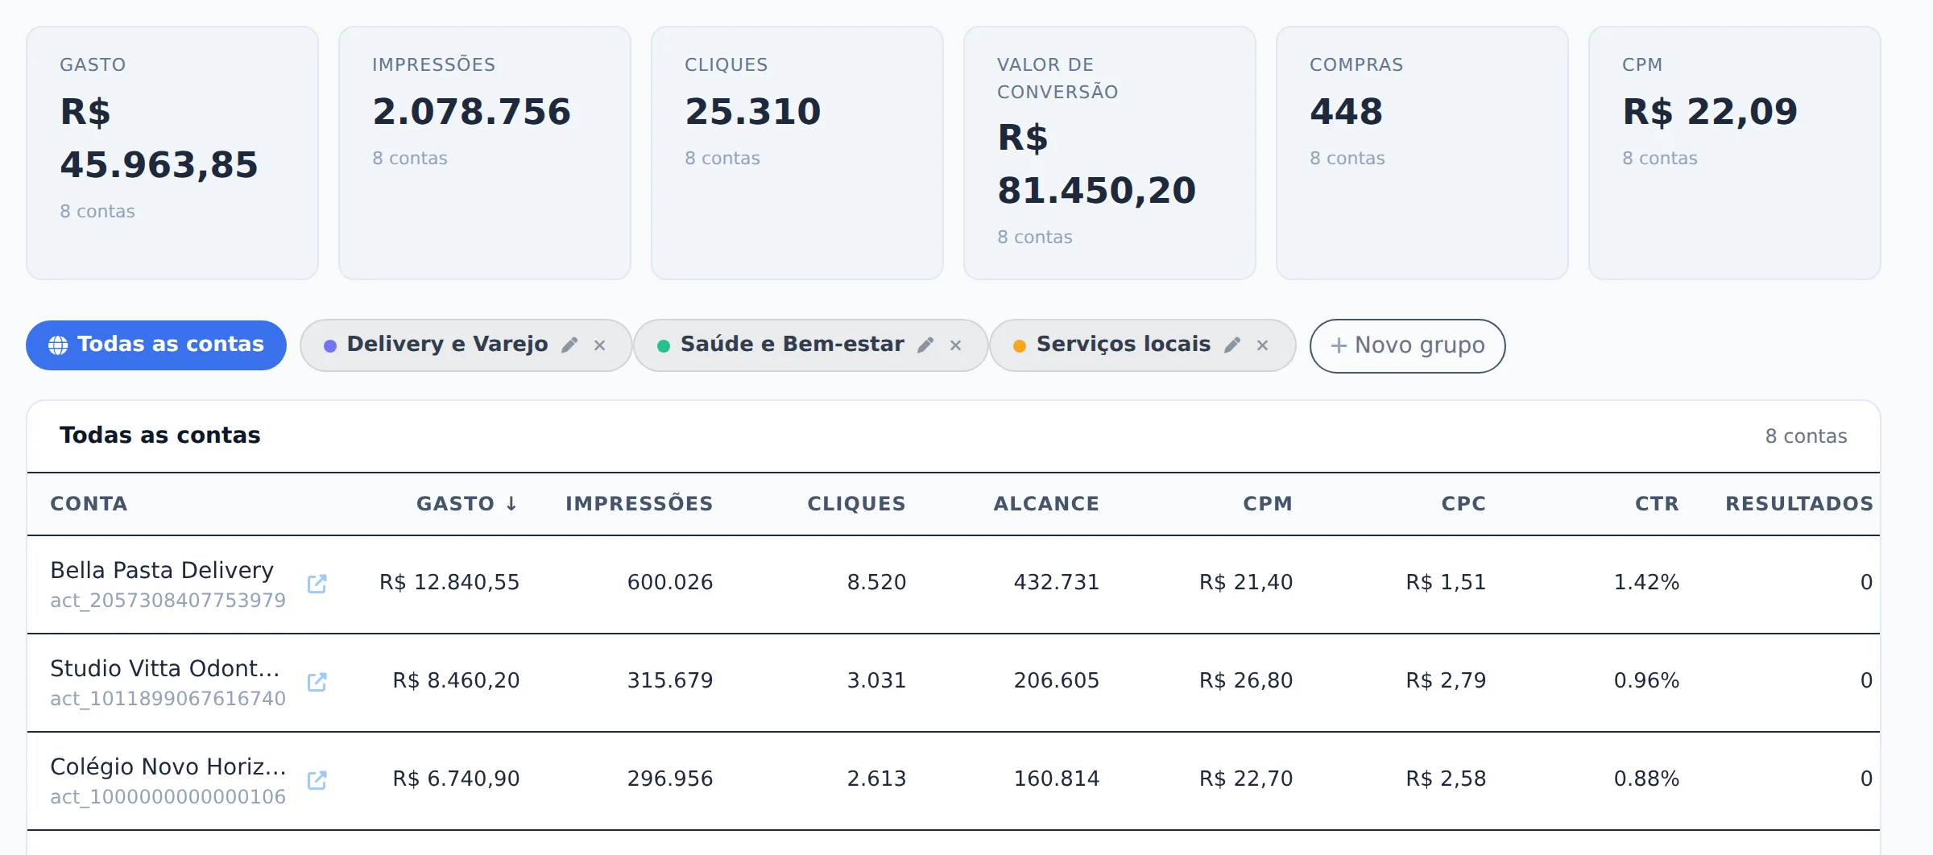Select the Colégio Novo Horiz... account name
Screen dimensions: 1933x855
pos(168,766)
